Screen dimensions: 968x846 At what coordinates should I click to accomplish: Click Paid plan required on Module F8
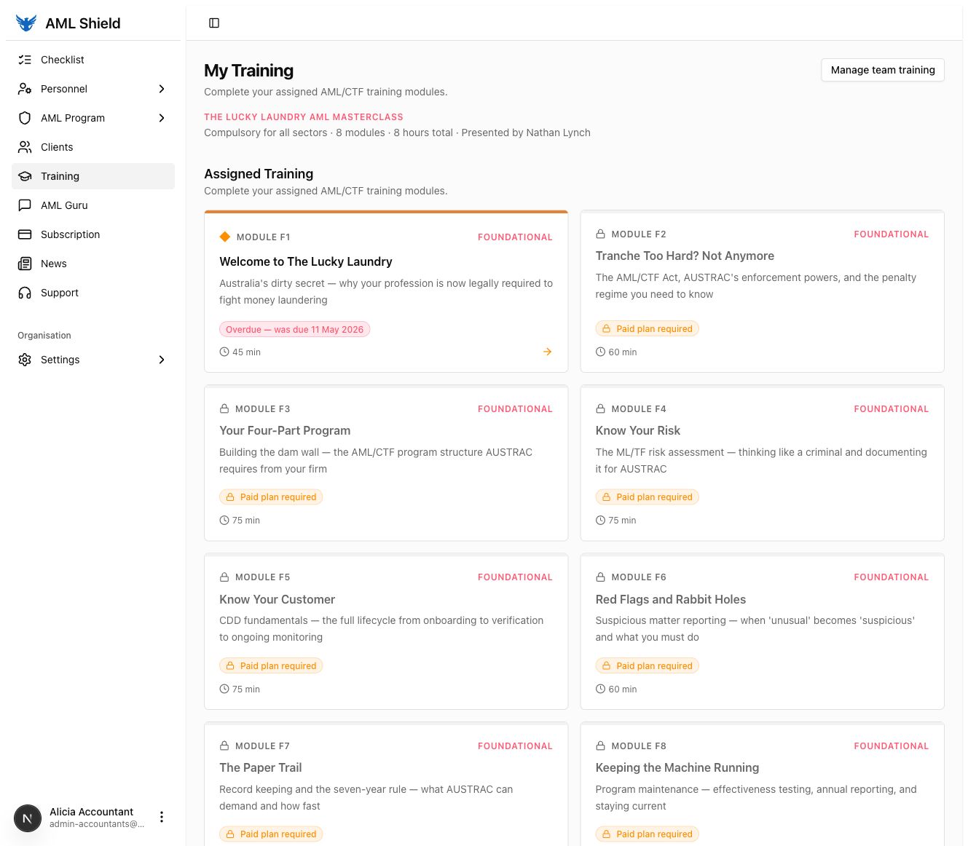pyautogui.click(x=648, y=834)
